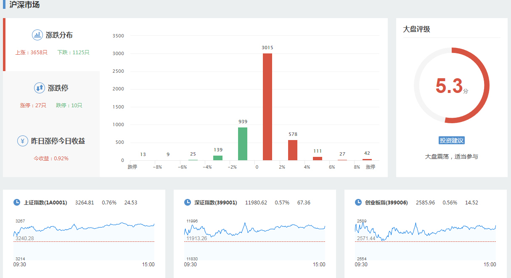Click the 5.3 rating circular progress ring
The width and height of the screenshot is (511, 278).
click(x=487, y=85)
